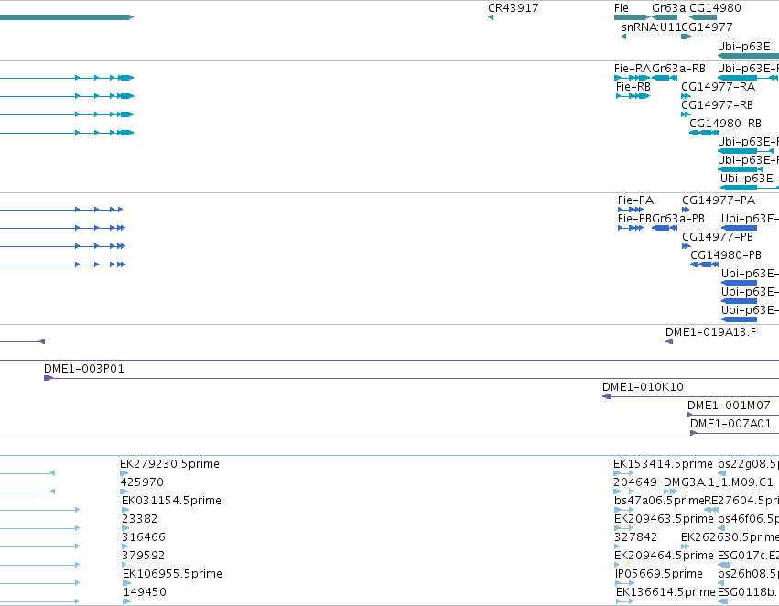Select the CG14977-PB protein label
Image resolution: width=779 pixels, height=606 pixels.
pos(718,237)
